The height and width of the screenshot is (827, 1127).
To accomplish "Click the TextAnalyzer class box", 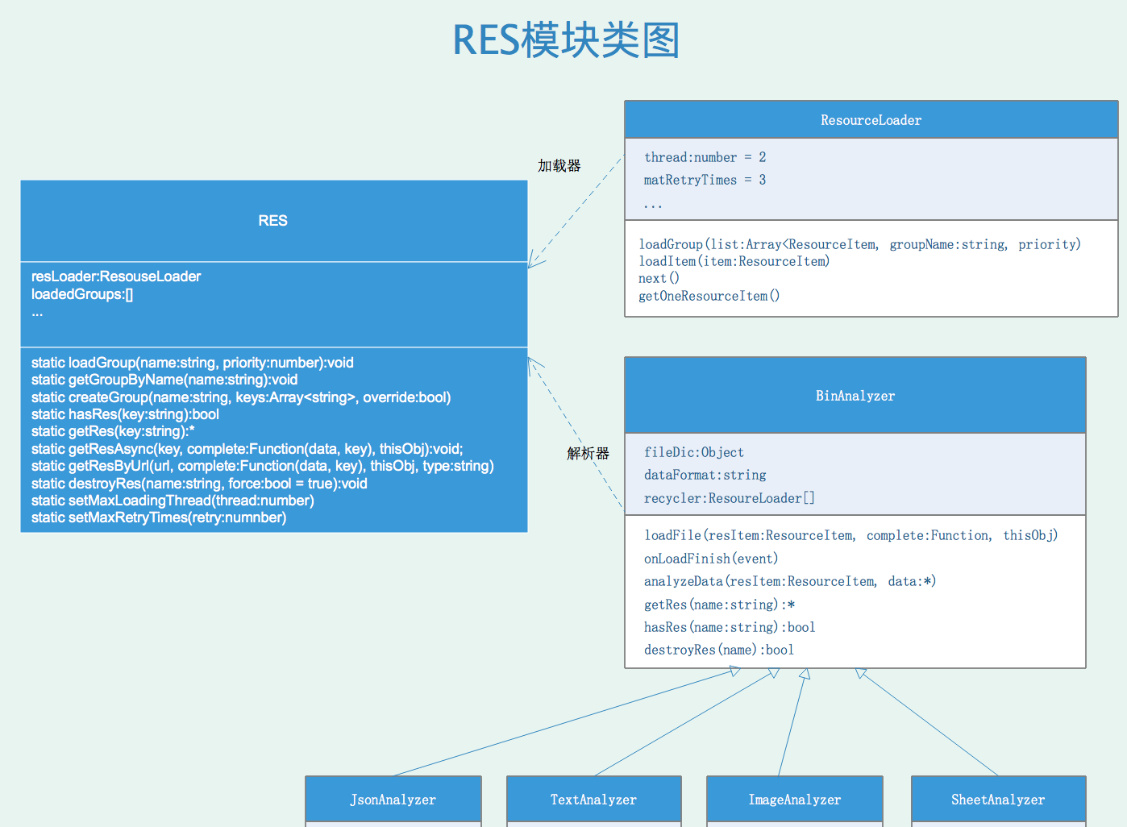I will click(593, 800).
